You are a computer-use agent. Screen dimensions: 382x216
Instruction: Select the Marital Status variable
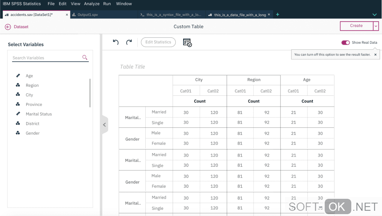[39, 114]
